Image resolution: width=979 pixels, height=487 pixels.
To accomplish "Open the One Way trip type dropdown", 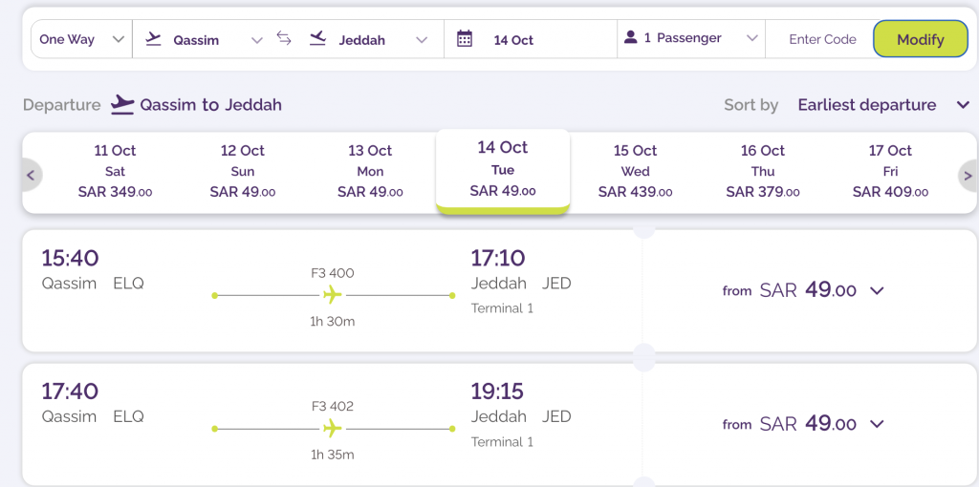I will (x=81, y=39).
